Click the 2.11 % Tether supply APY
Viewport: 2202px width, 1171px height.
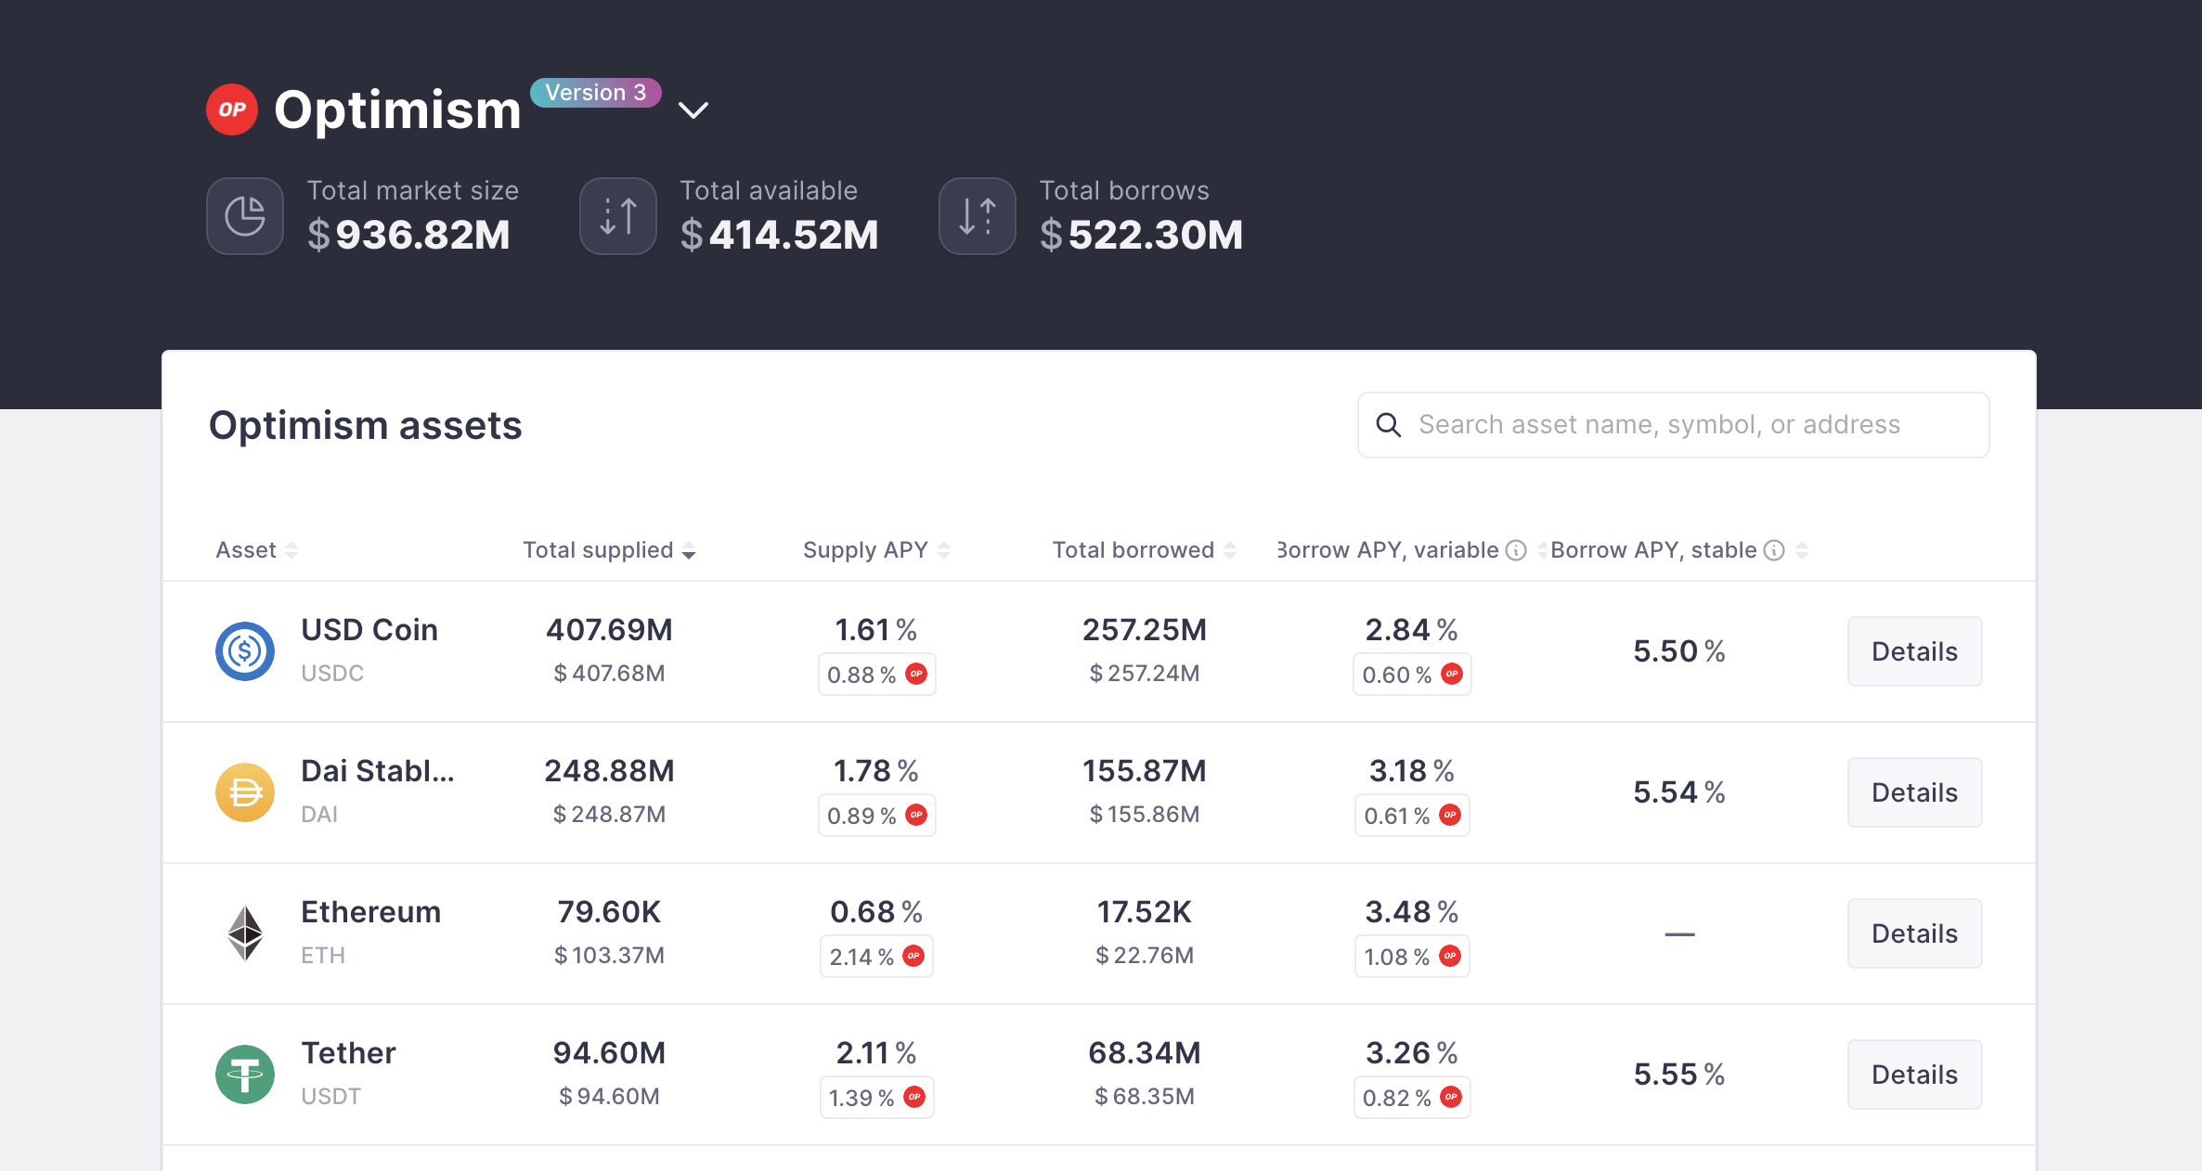tap(876, 1053)
